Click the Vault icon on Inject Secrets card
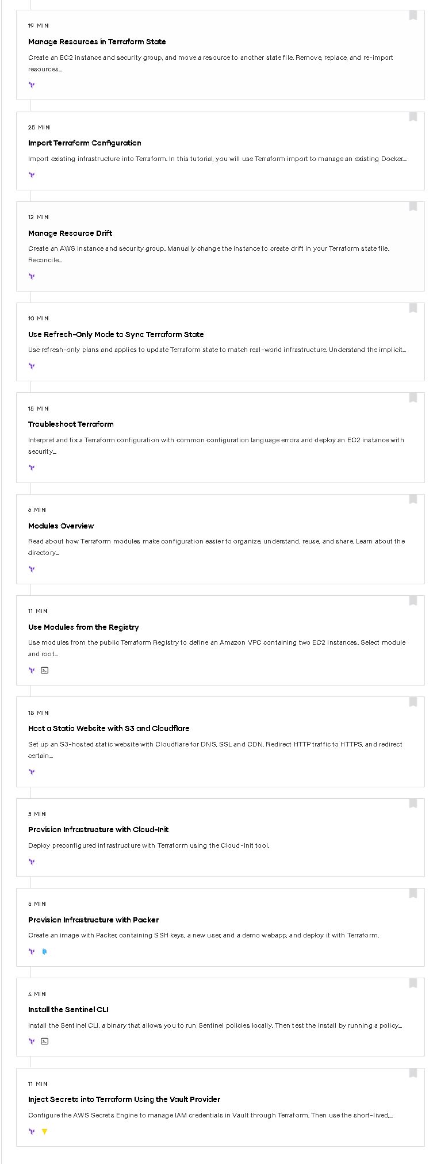Viewport: 437px width, 1164px height. (45, 1132)
